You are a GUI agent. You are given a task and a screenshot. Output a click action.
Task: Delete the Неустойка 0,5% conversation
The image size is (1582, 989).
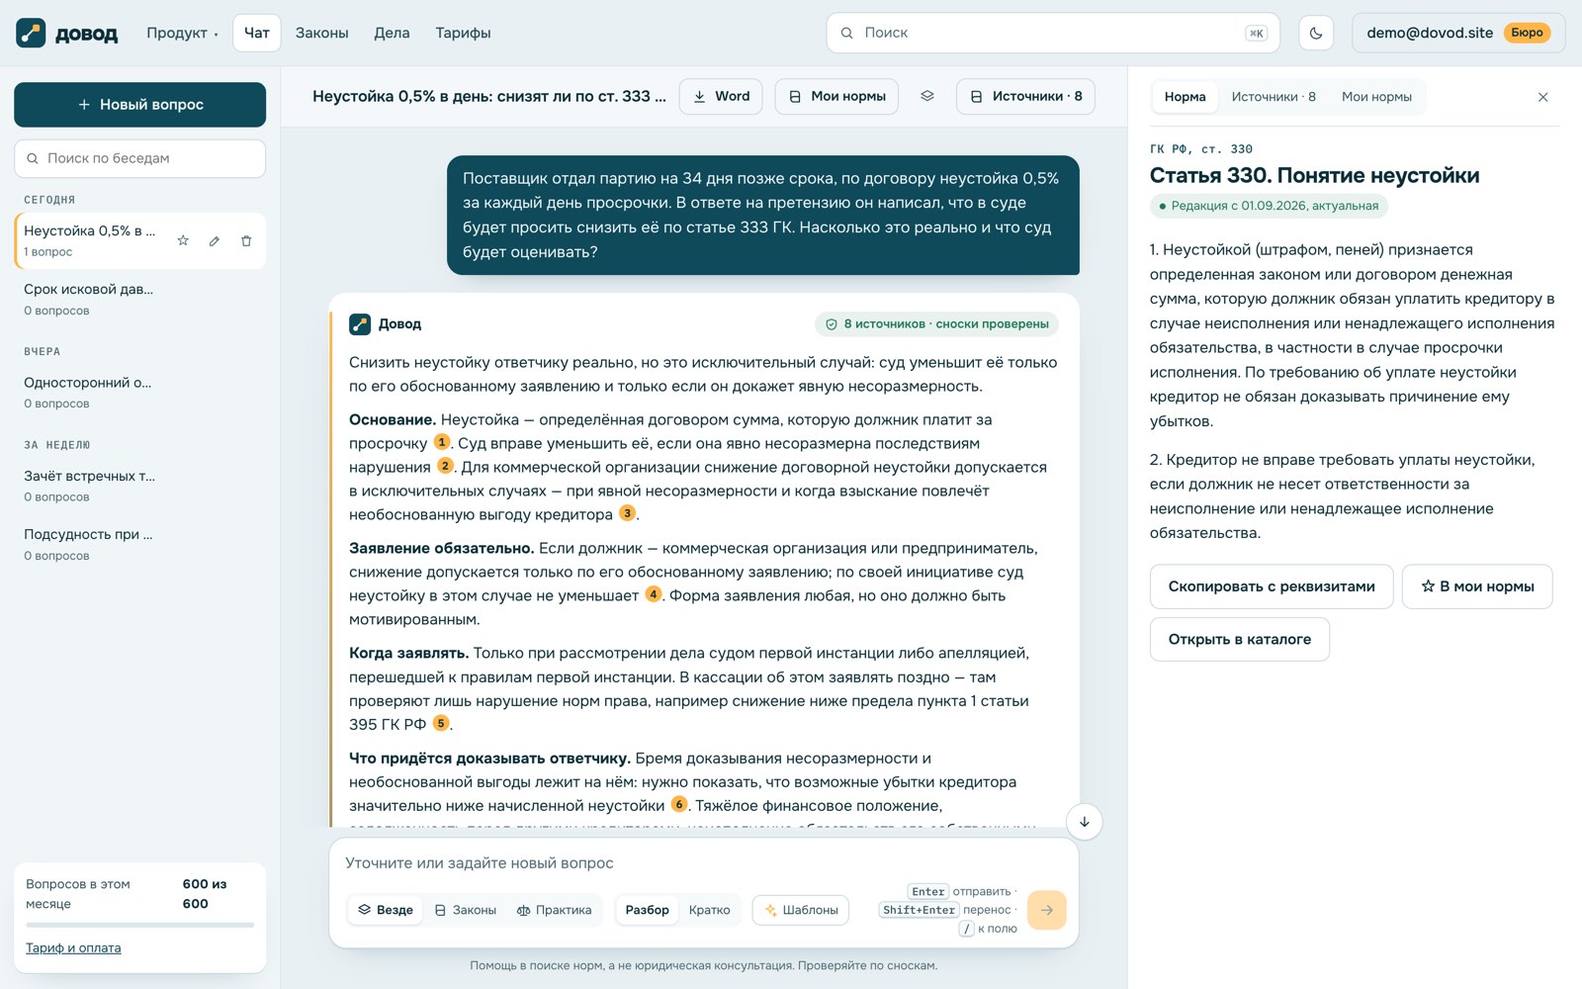click(246, 240)
